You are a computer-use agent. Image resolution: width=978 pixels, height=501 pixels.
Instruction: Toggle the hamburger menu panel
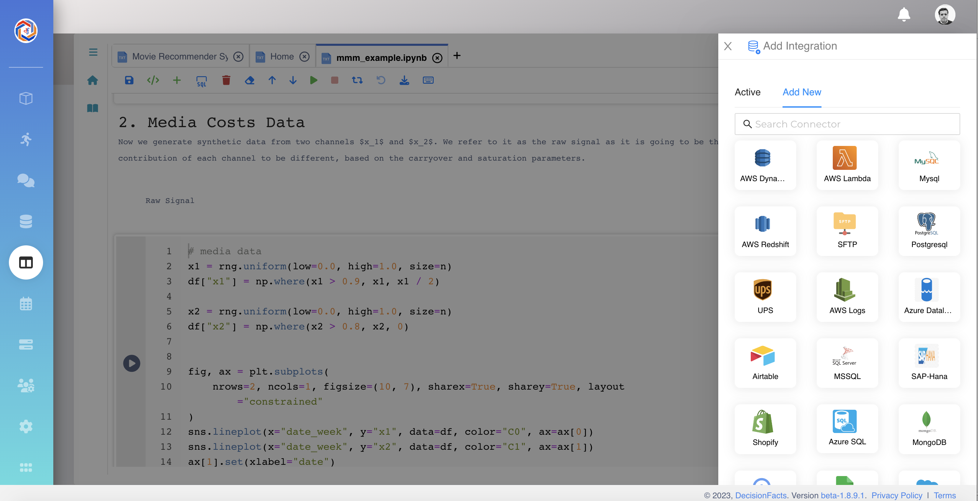click(x=93, y=52)
